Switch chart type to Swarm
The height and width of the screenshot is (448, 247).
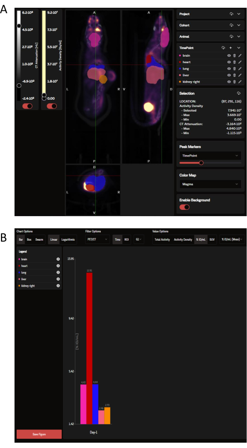click(39, 240)
